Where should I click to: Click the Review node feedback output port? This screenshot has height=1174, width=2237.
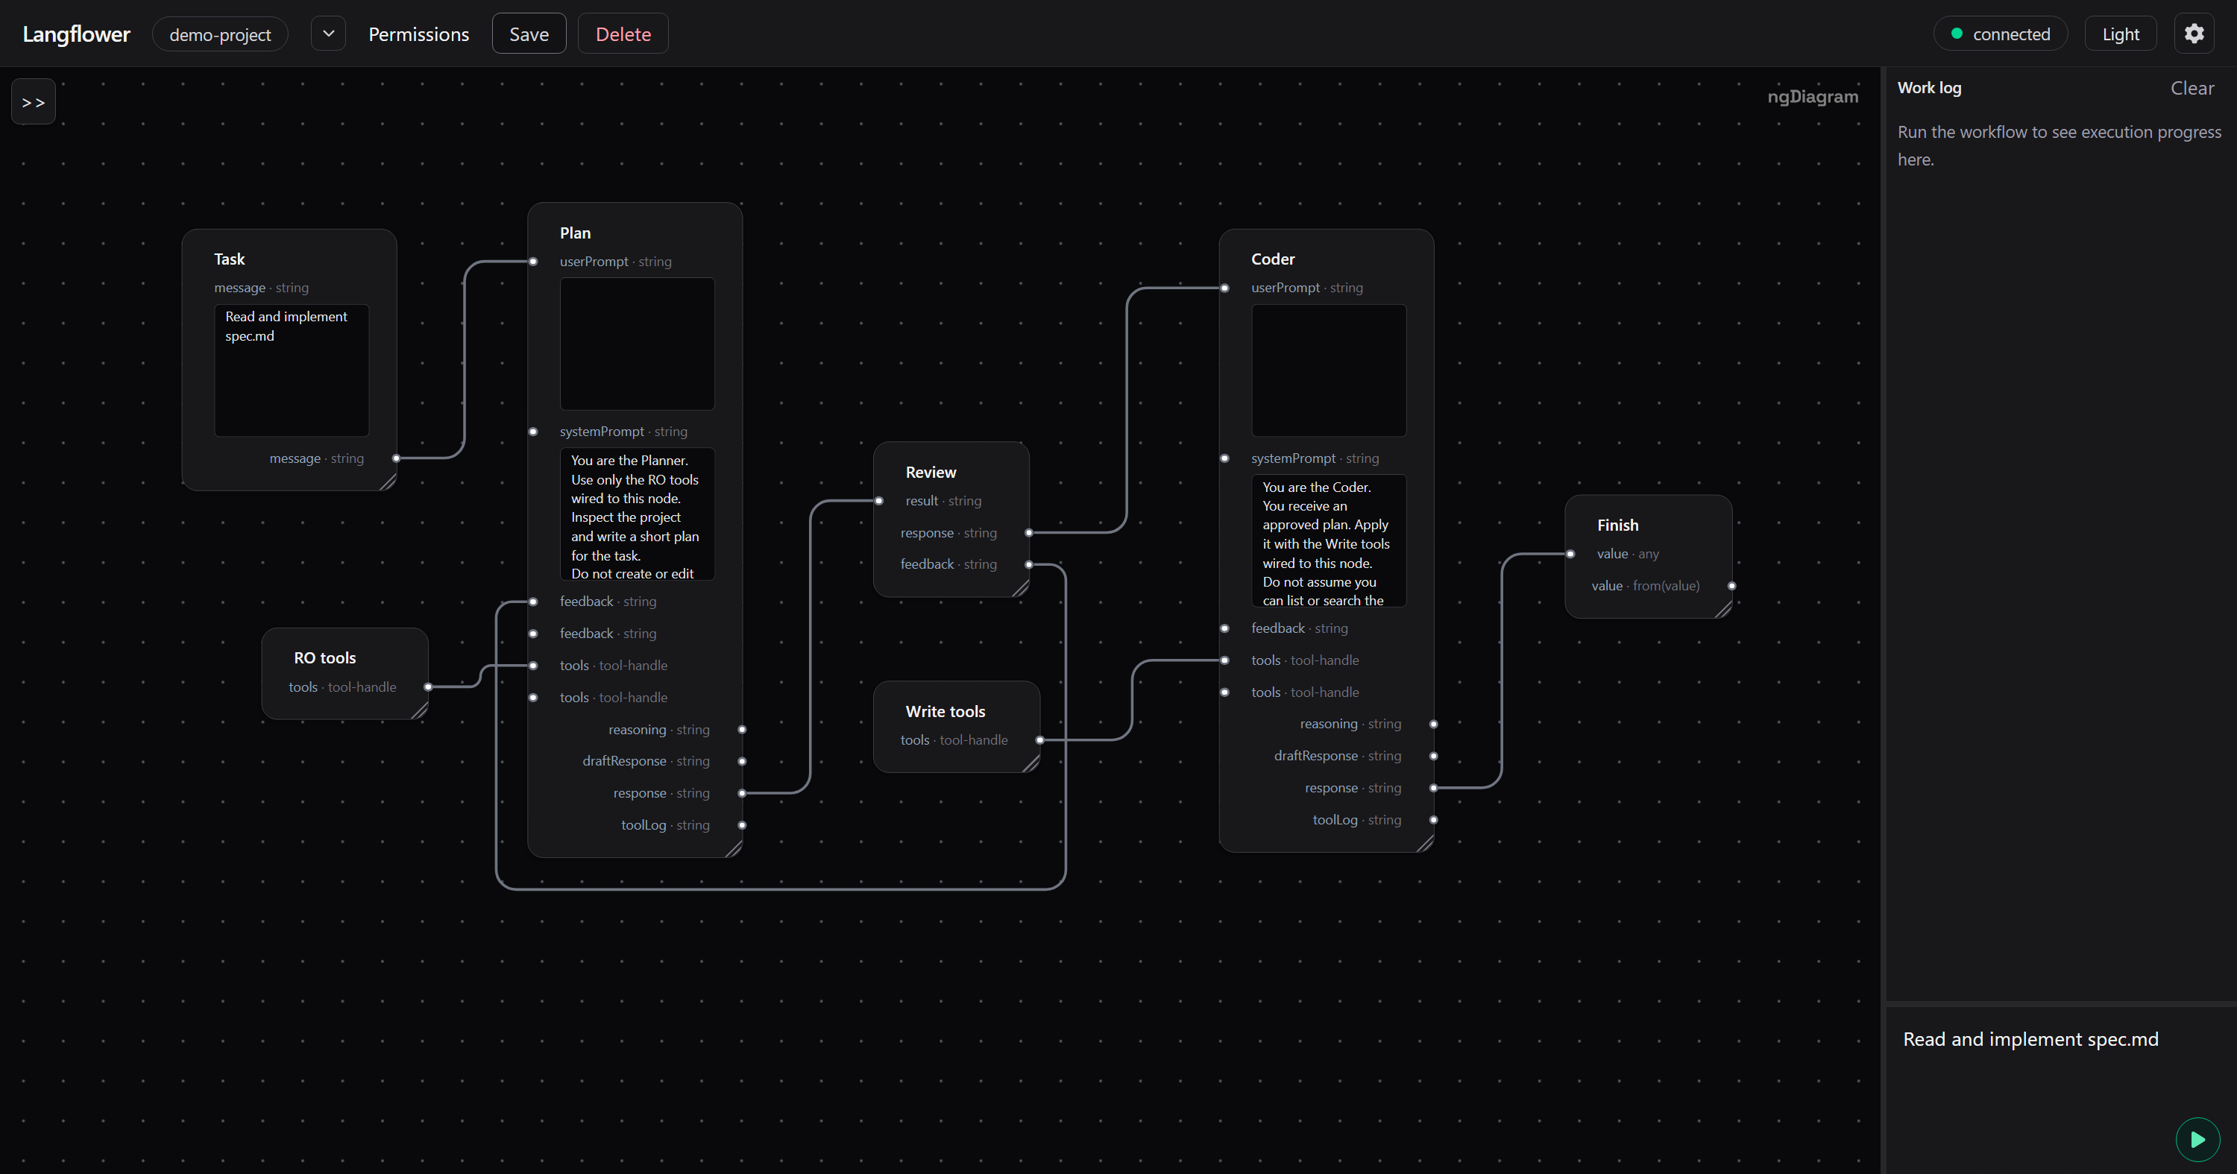(x=1028, y=564)
